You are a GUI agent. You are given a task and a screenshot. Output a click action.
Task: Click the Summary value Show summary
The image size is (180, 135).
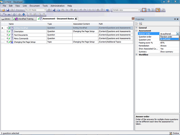pos(169,52)
